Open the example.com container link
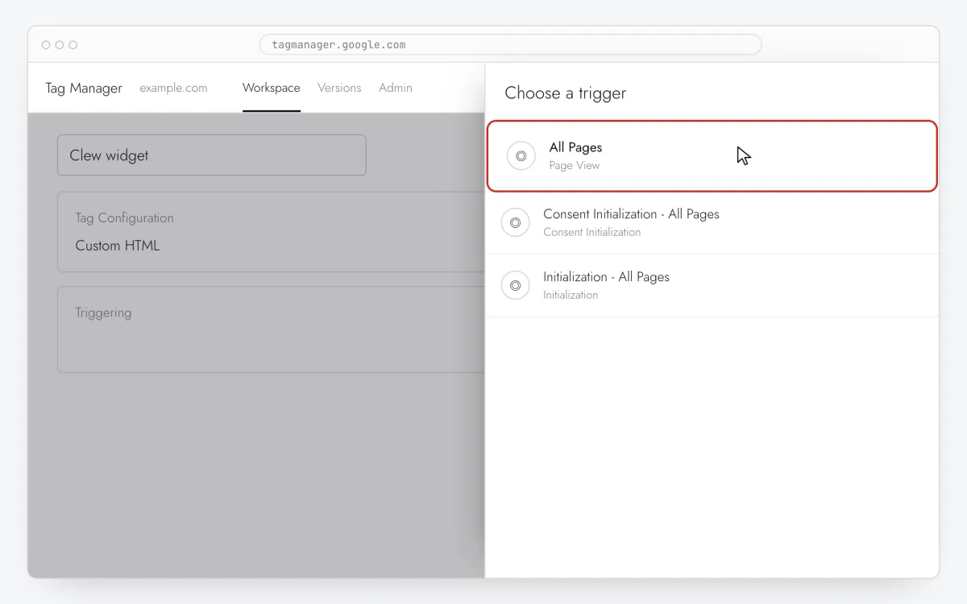 (x=173, y=88)
